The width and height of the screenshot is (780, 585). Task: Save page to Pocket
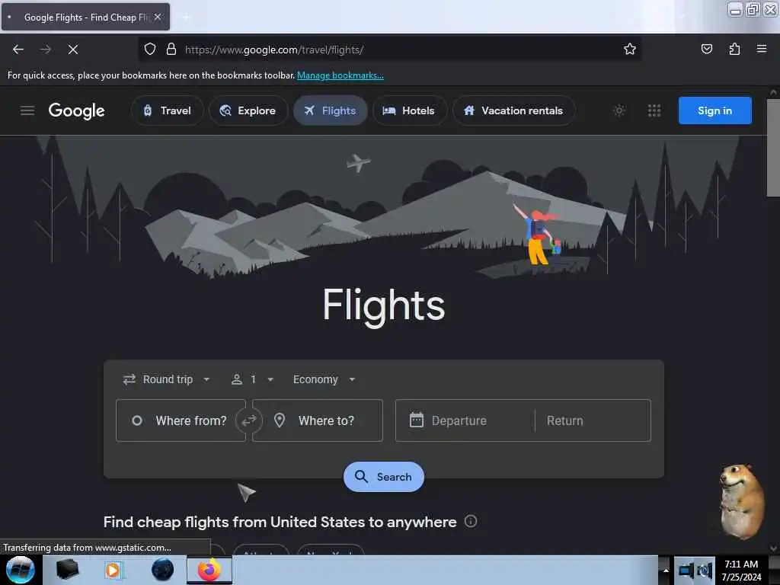[706, 49]
